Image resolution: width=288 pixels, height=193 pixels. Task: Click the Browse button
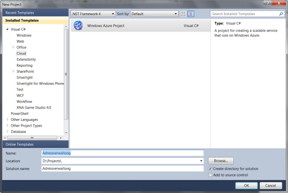click(221, 161)
